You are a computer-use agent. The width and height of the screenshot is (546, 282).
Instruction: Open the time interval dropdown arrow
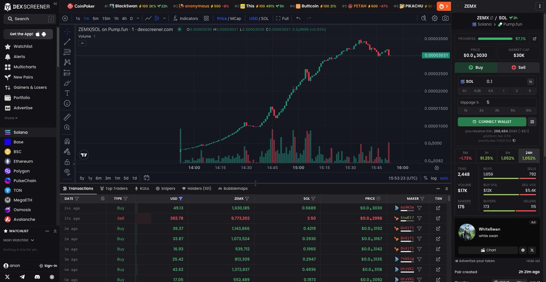point(138,18)
